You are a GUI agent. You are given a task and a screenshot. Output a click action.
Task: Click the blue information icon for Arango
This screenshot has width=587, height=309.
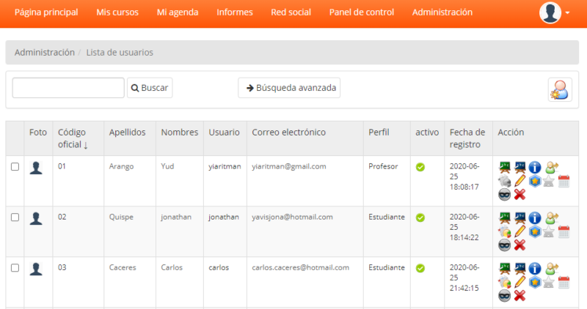535,168
